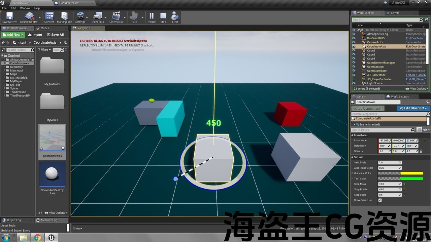The image size is (431, 242).
Task: Click the Blueprints toolbar icon
Action: click(98, 17)
